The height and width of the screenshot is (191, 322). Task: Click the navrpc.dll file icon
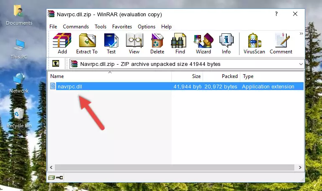[x=53, y=86]
